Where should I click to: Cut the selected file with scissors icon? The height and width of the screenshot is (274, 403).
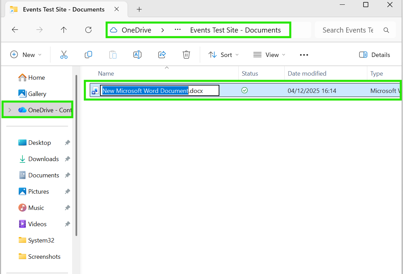click(64, 55)
